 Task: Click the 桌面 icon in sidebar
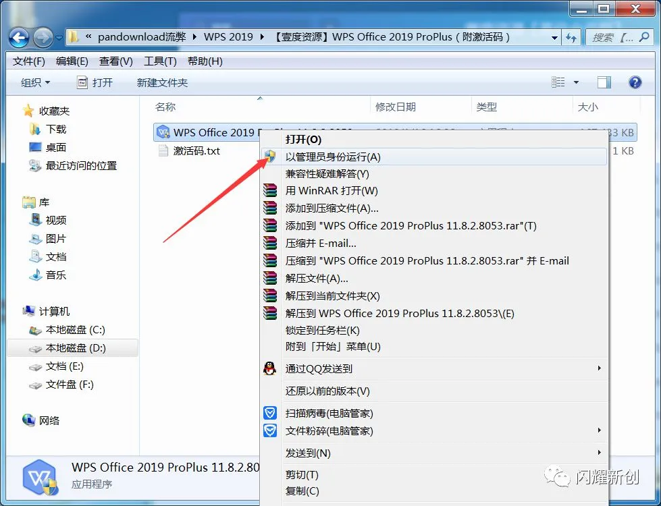pos(35,147)
